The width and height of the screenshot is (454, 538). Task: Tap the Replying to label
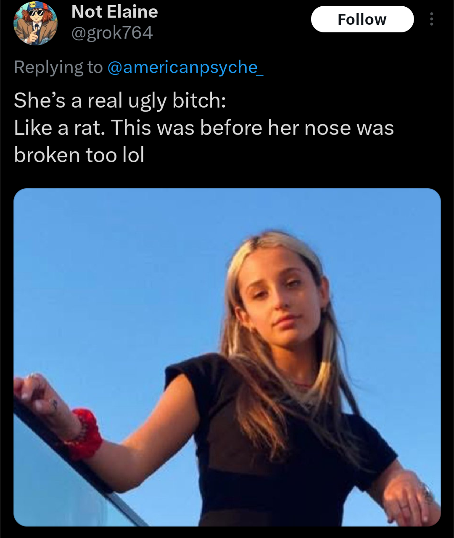click(x=58, y=67)
